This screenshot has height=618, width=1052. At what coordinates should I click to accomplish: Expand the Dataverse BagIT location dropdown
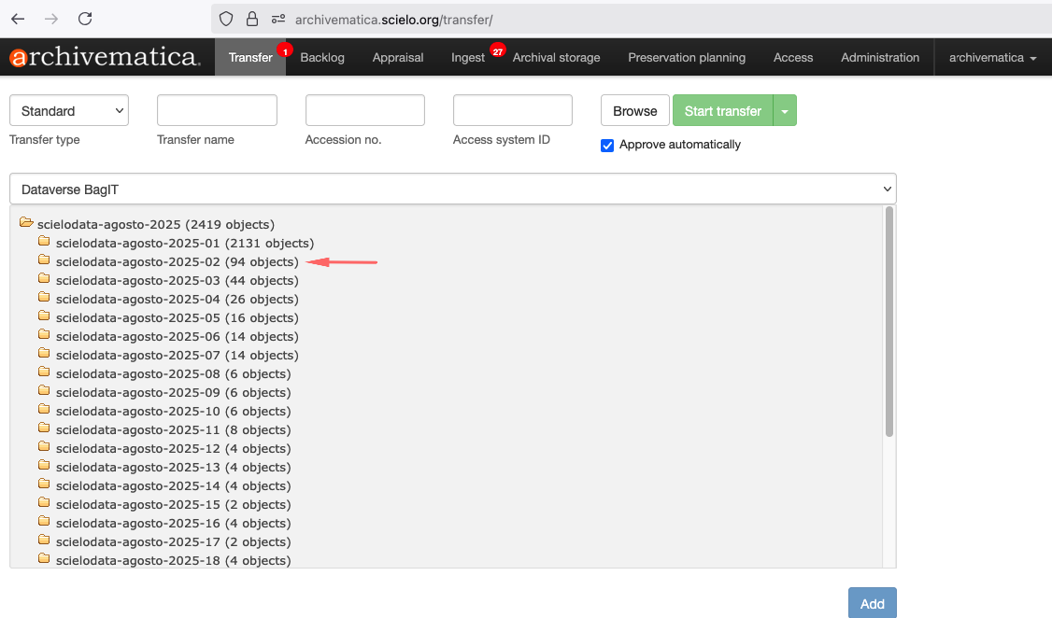point(452,189)
